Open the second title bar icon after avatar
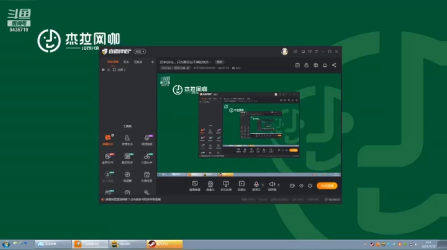447x250 pixels. coord(303,52)
